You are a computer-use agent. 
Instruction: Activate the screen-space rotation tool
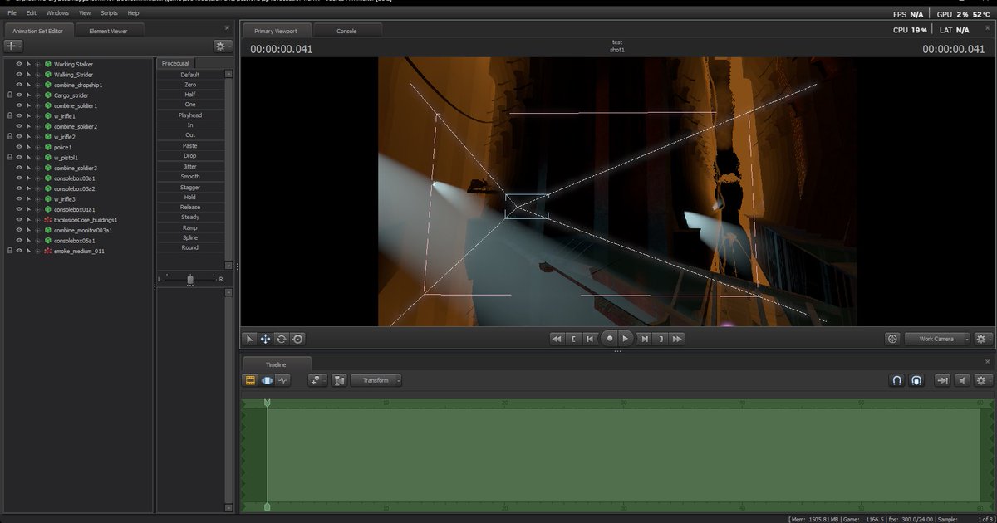(x=297, y=339)
